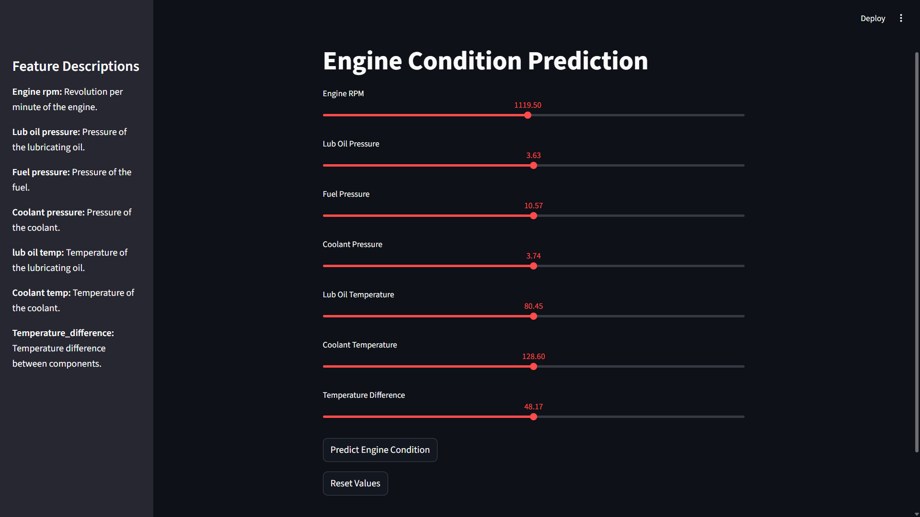Click Predict Engine Condition button
Viewport: 920px width, 517px height.
[x=379, y=450]
